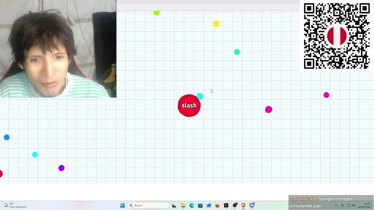Open Task View from the taskbar
Viewport: 374px width, 210px height.
click(x=174, y=205)
